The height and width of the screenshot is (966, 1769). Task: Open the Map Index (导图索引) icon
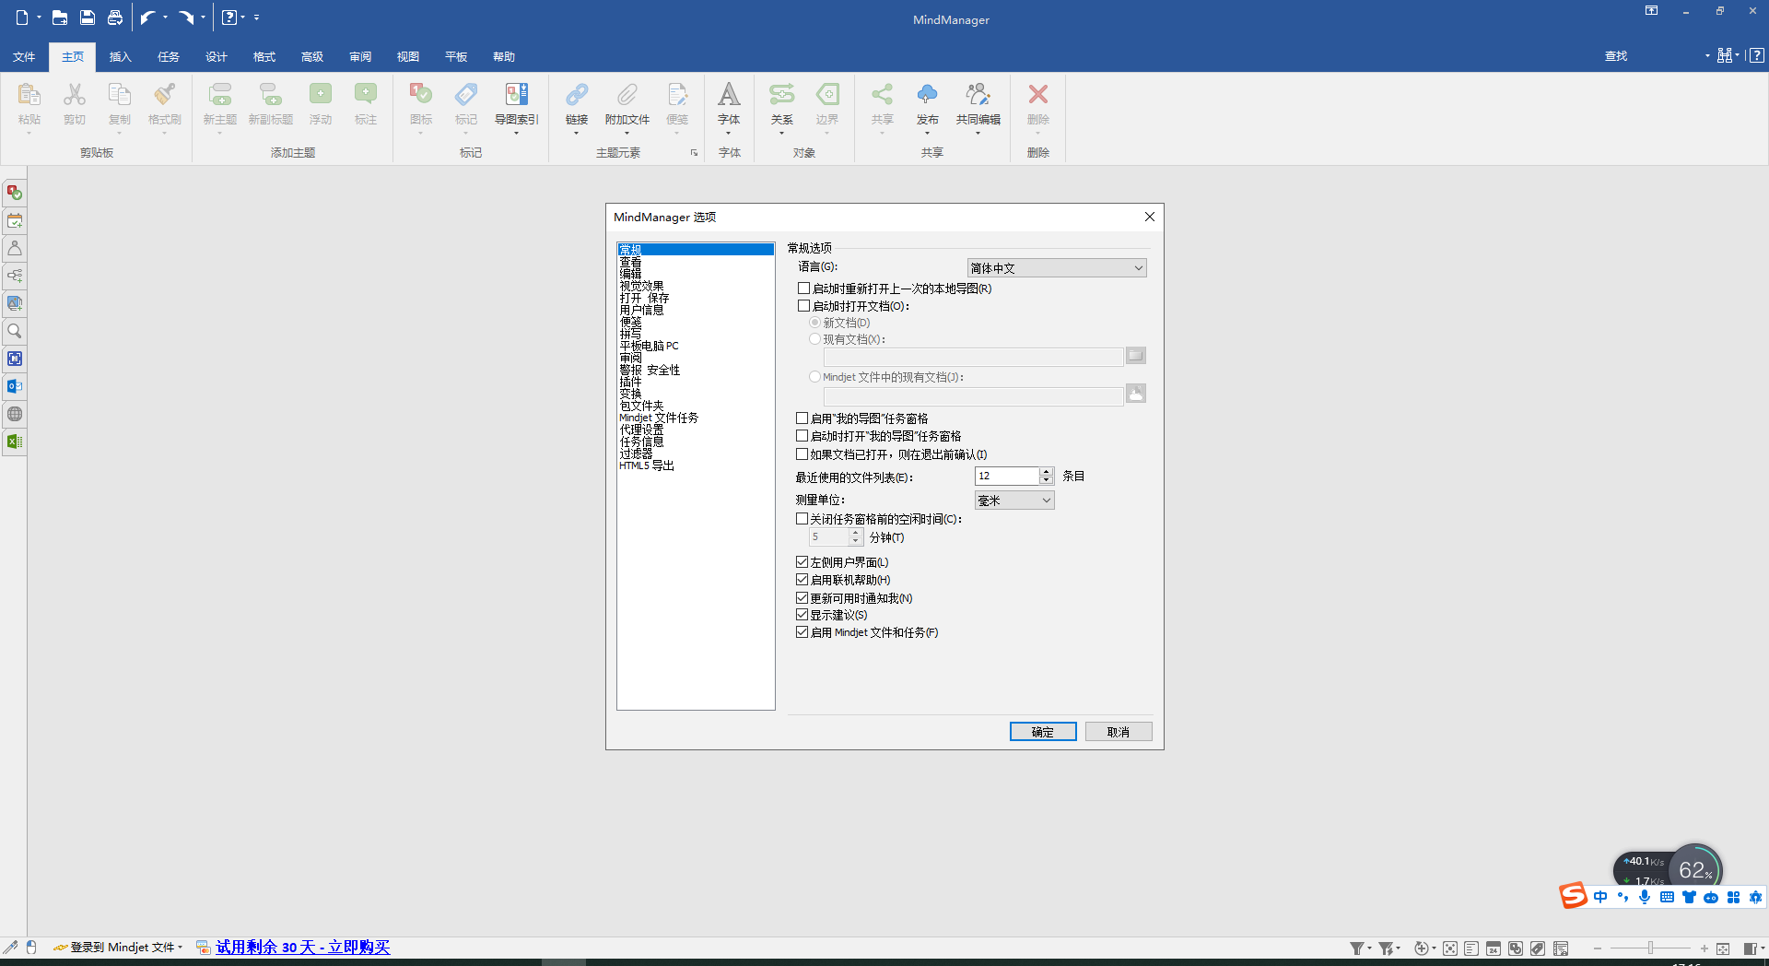[517, 95]
